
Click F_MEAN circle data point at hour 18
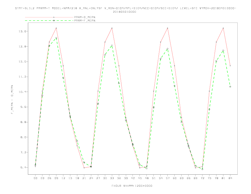tap(77, 141)
